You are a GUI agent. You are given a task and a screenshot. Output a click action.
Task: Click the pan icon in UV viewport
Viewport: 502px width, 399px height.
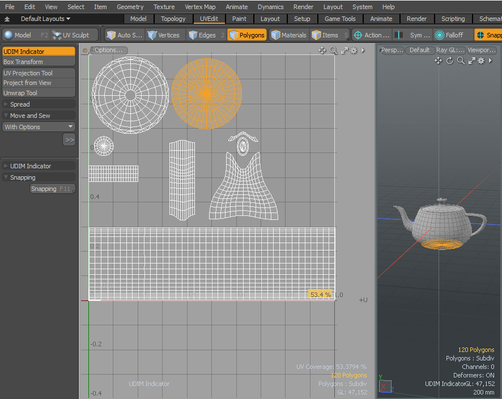pyautogui.click(x=322, y=50)
